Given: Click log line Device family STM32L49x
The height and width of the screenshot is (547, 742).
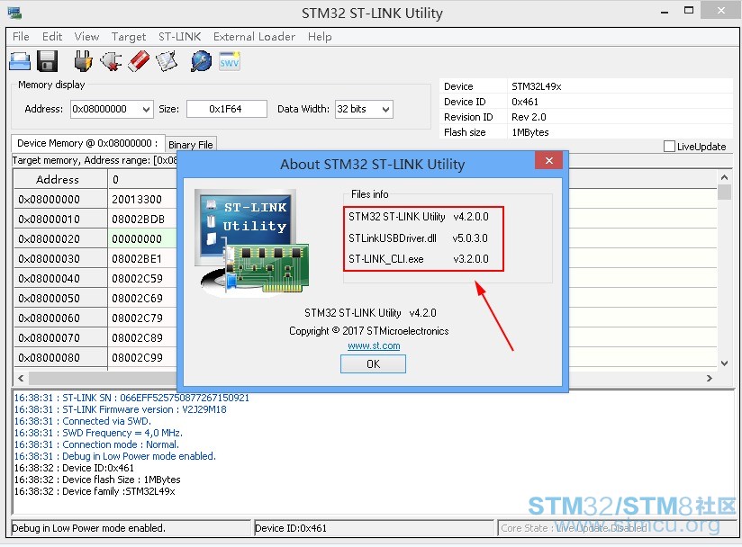Looking at the screenshot, I should point(95,492).
